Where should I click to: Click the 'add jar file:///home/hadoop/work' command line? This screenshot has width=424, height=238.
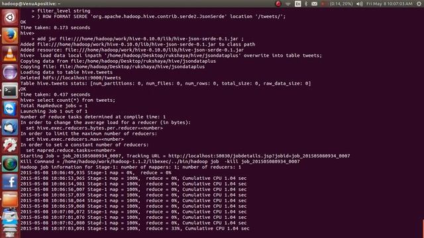click(138, 38)
